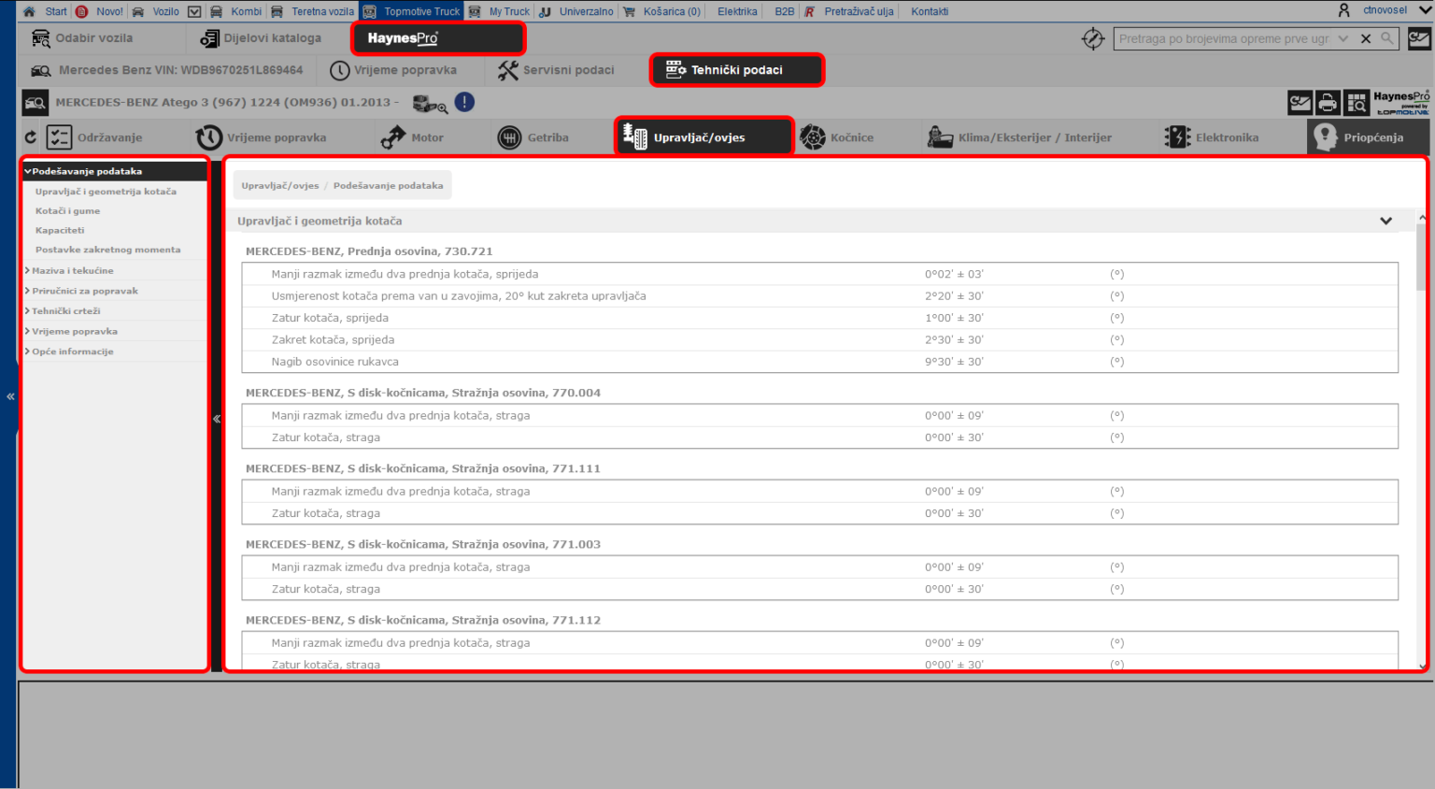This screenshot has height=789, width=1435.
Task: Click the truck details magnifier icon
Action: click(430, 103)
